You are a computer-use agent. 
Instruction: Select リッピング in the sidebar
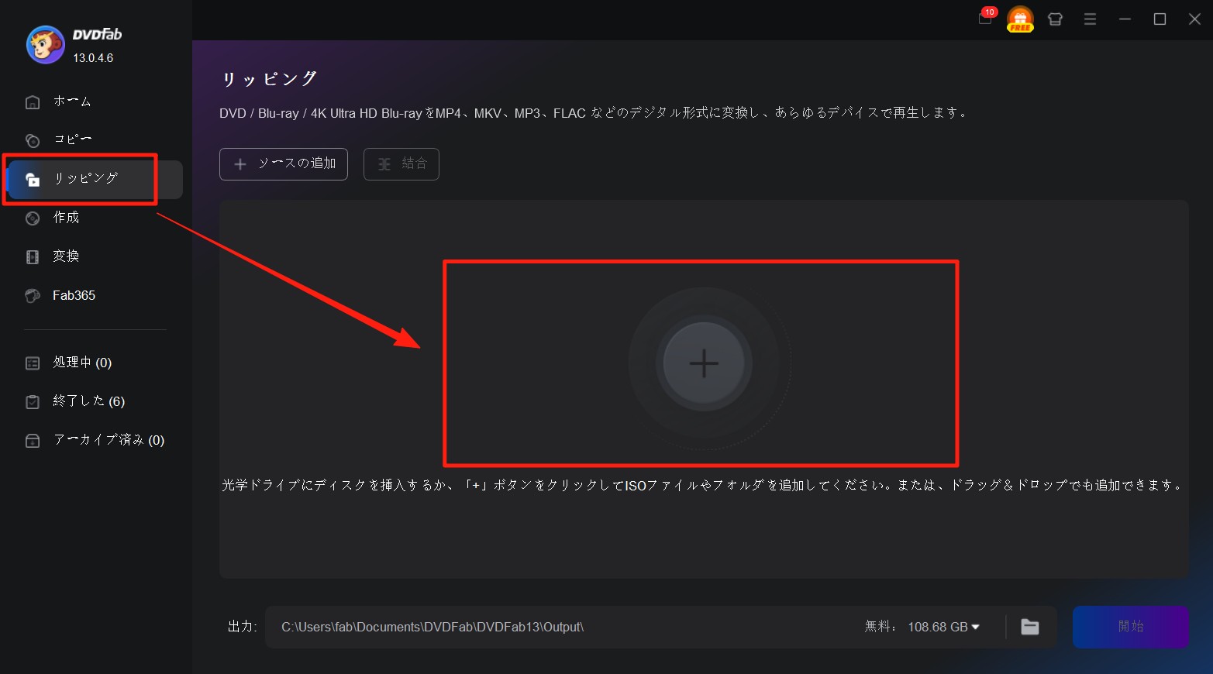[x=85, y=179]
